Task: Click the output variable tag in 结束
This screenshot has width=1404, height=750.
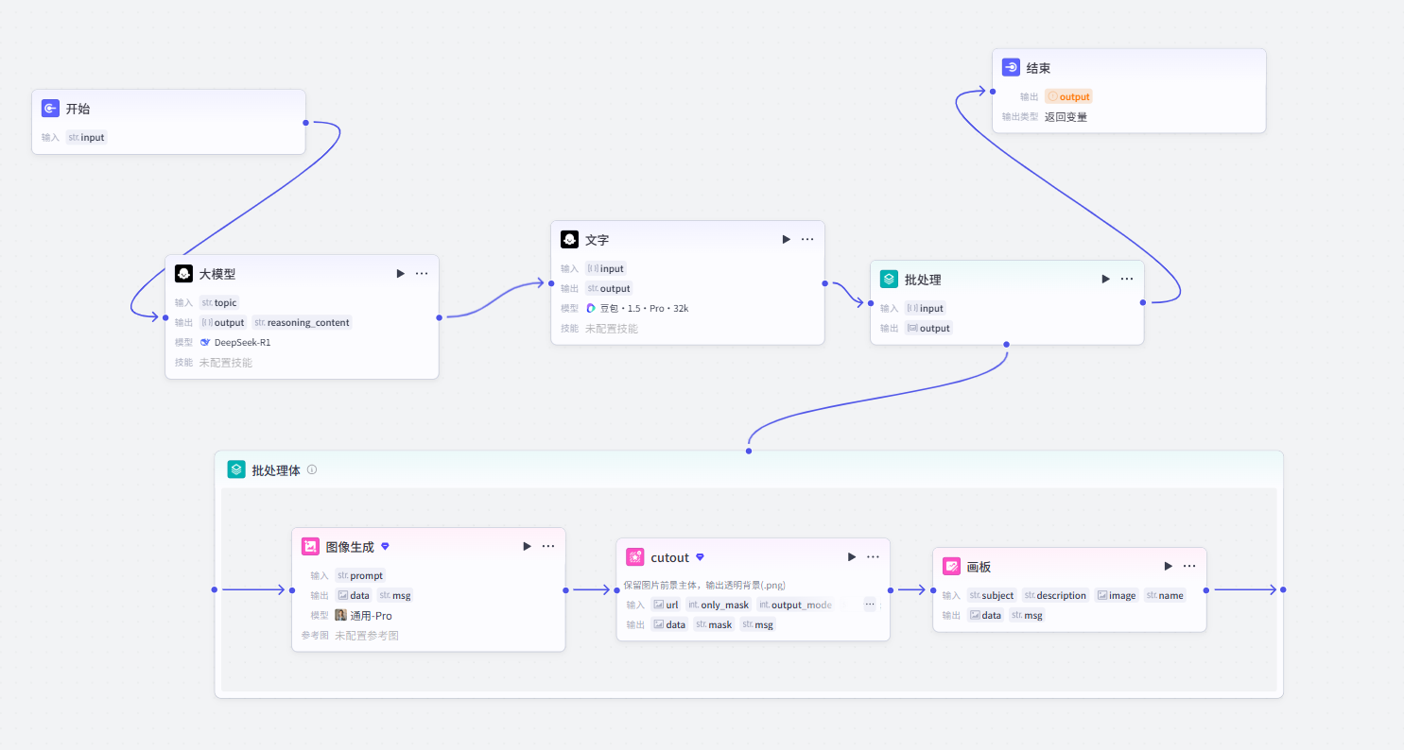Action: click(x=1069, y=96)
